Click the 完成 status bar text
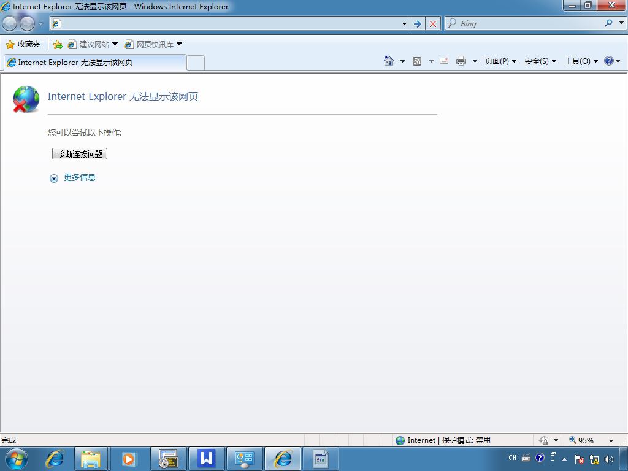 click(x=9, y=440)
